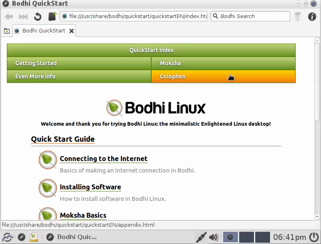The height and width of the screenshot is (244, 321).
Task: Click the Bodhi Linux logo
Action: [156, 108]
